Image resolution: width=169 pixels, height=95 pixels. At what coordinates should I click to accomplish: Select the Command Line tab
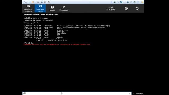[40, 8]
